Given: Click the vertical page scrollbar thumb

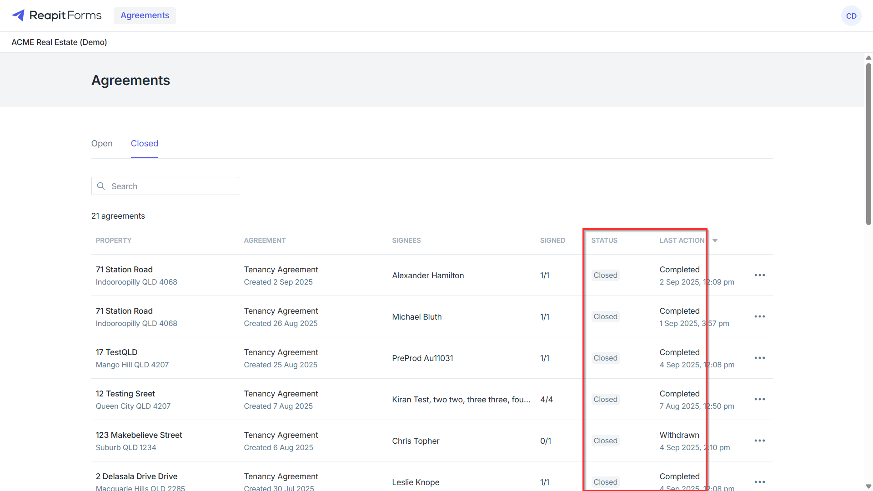Looking at the screenshot, I should tap(868, 144).
